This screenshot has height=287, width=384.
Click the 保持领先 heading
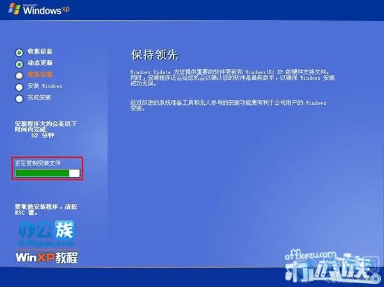(154, 54)
